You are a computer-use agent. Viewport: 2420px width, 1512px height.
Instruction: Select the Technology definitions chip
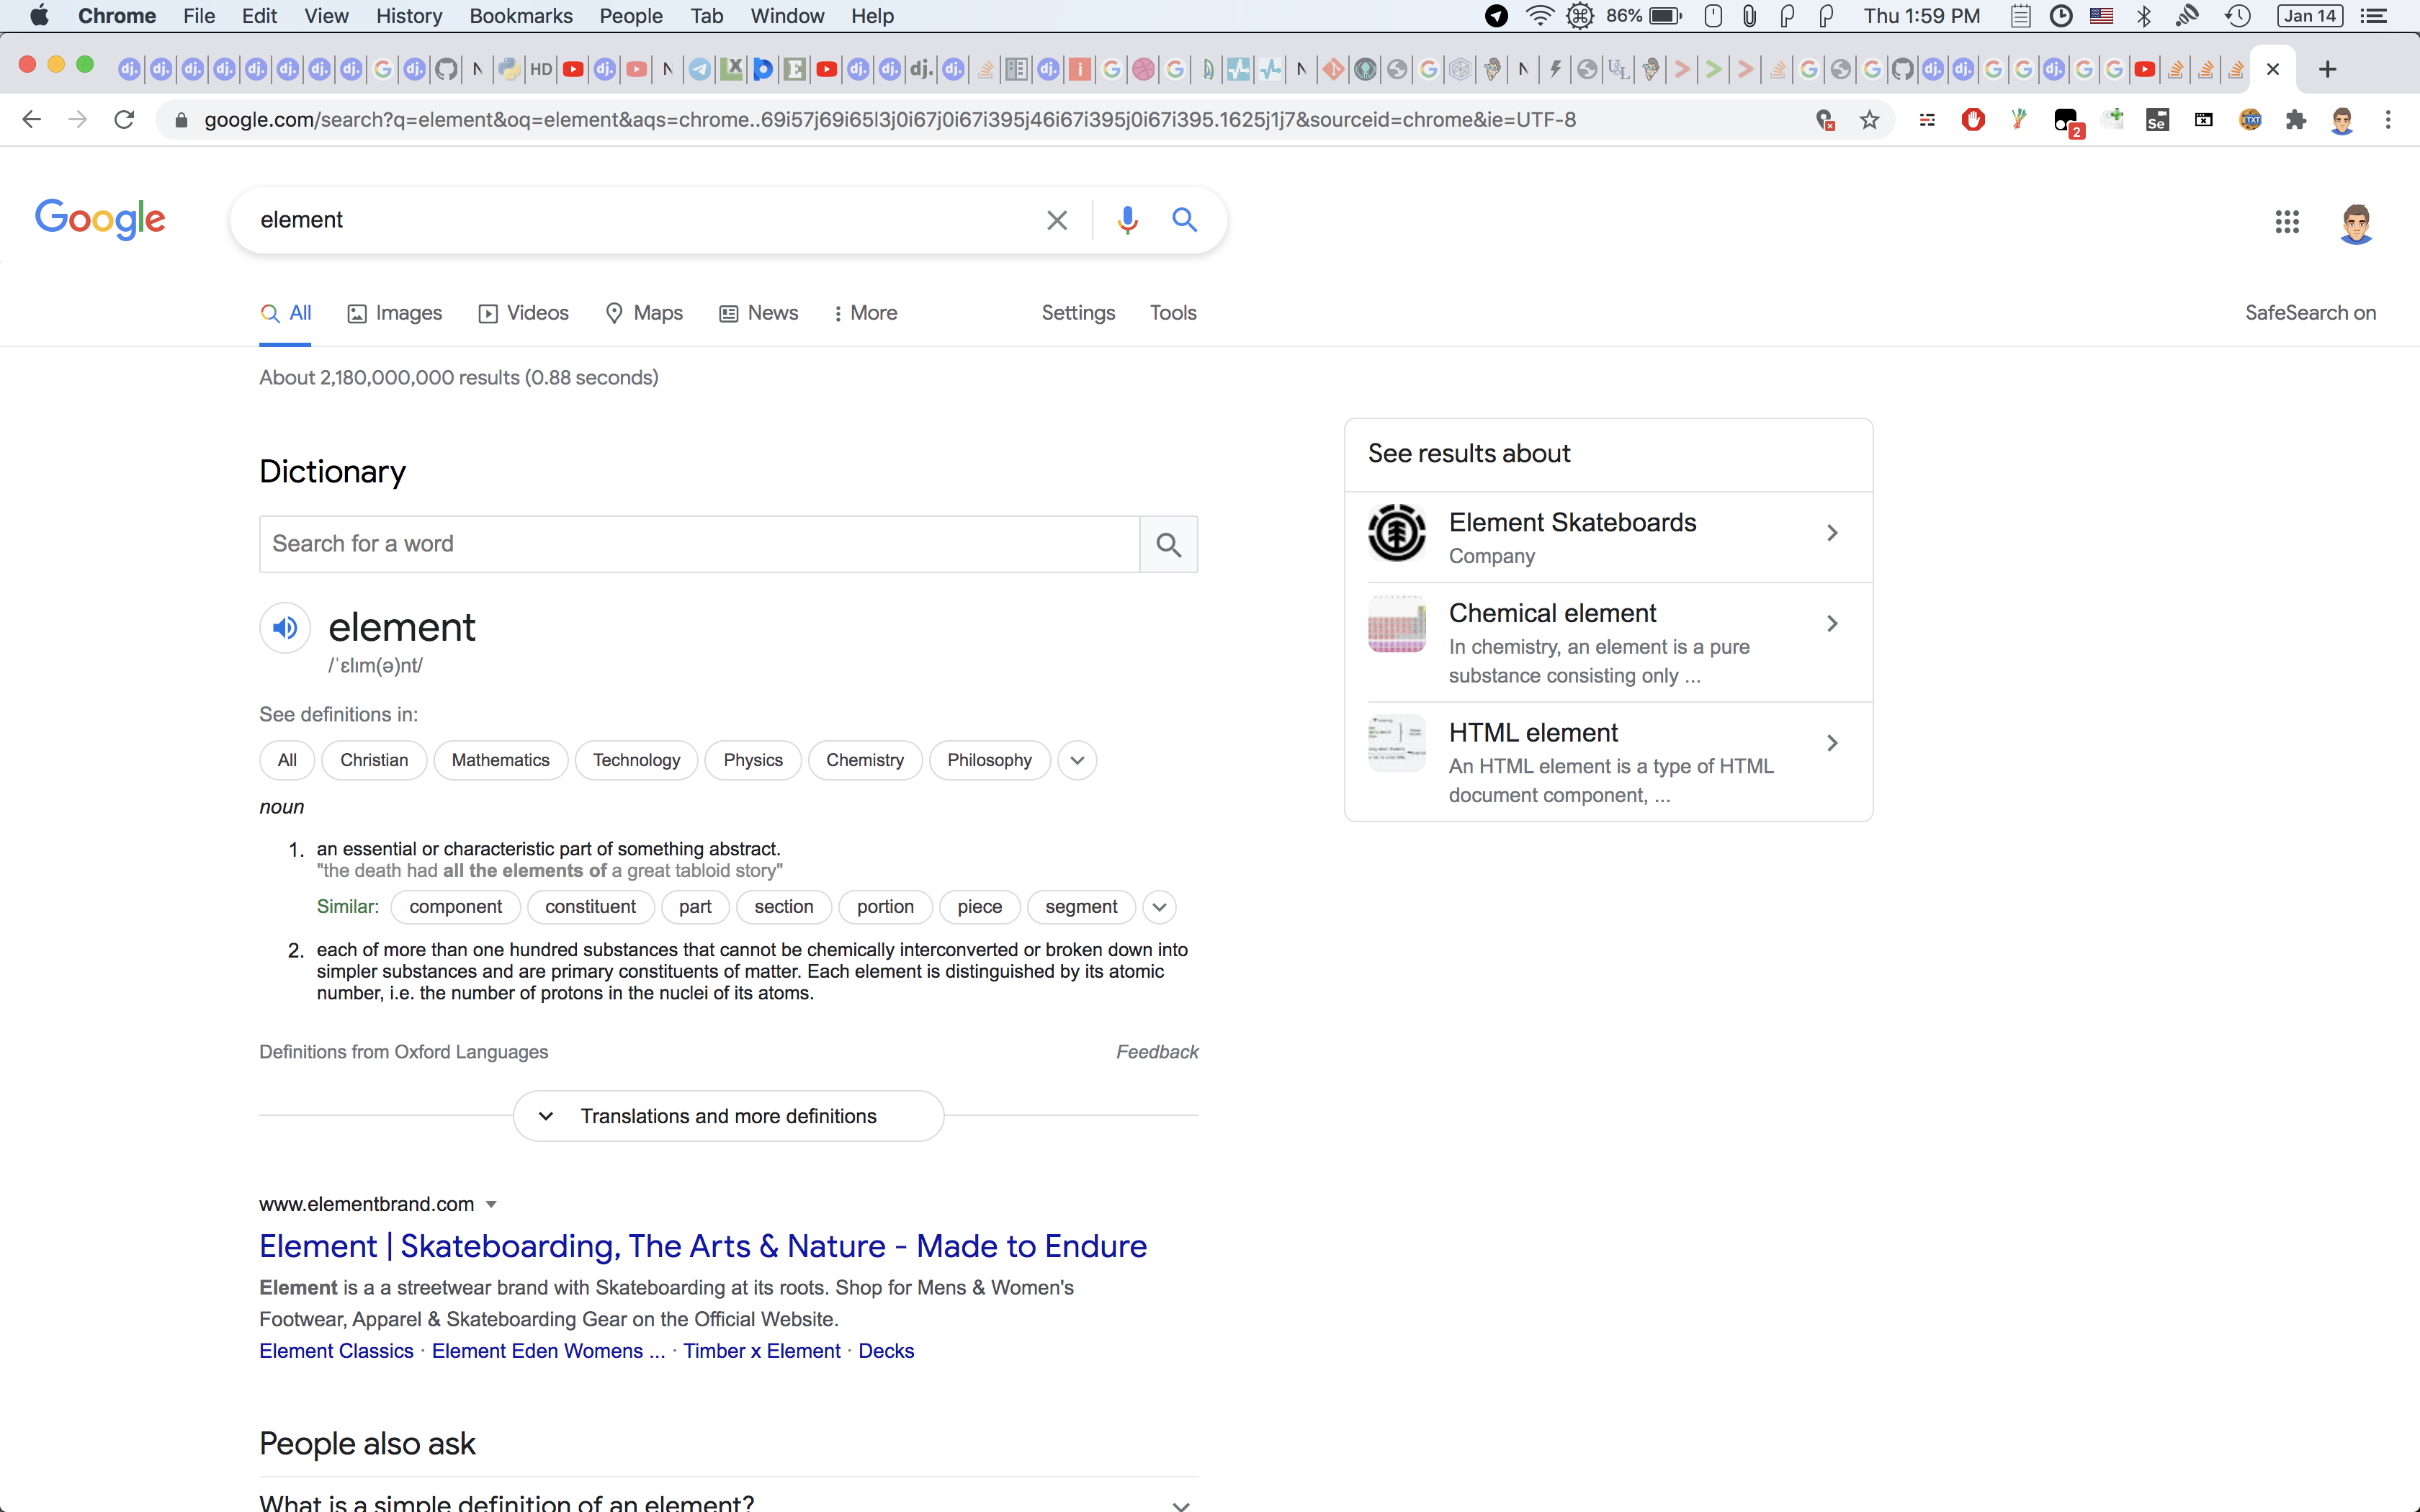coord(636,760)
